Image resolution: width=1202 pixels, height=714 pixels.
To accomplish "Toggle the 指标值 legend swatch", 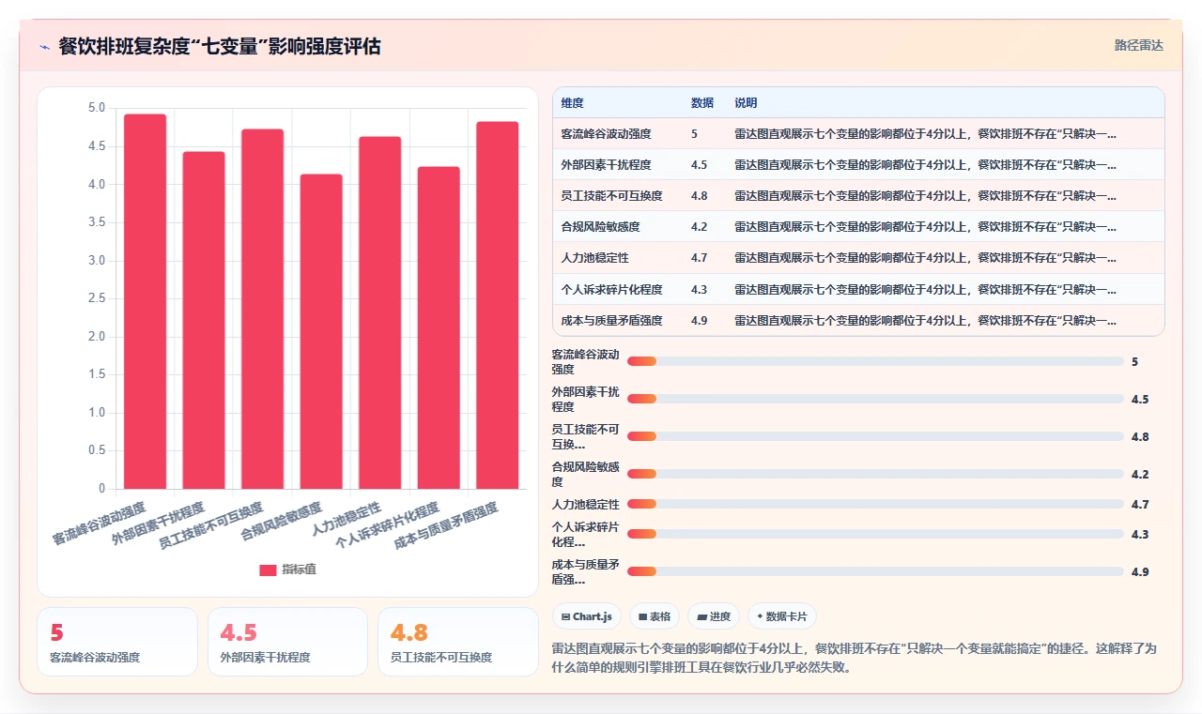I will pyautogui.click(x=268, y=570).
